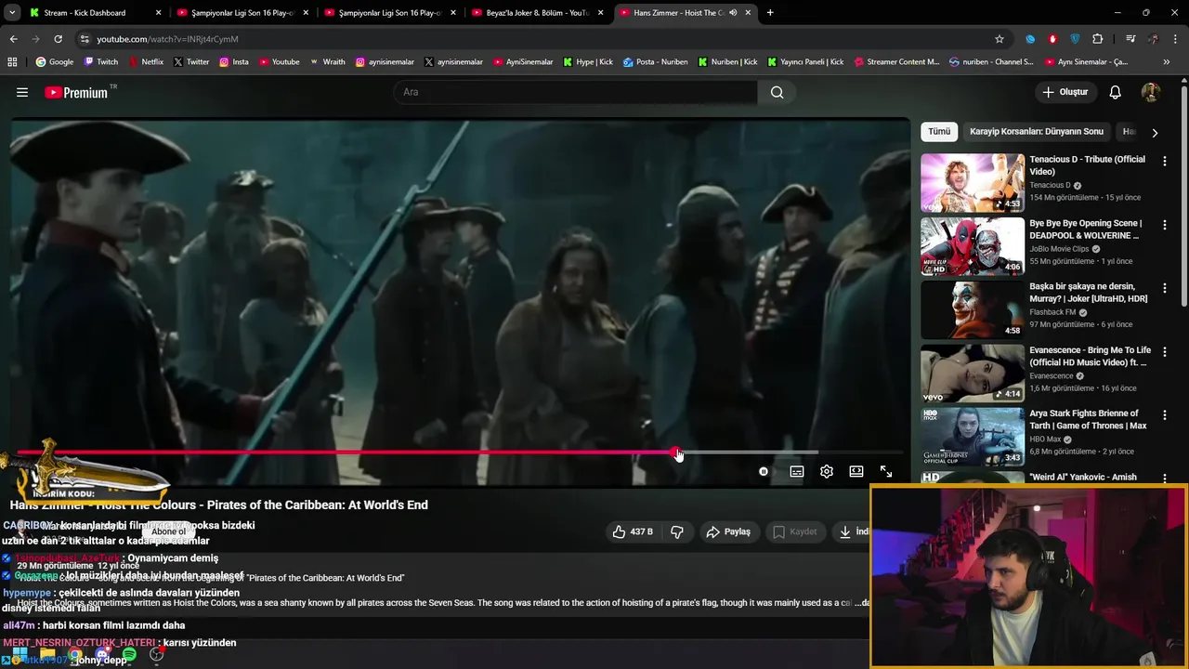
Task: Open Bye Bye Bye Deadpool video thumbnail
Action: click(973, 246)
